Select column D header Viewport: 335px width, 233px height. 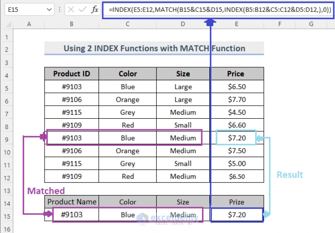coord(183,24)
